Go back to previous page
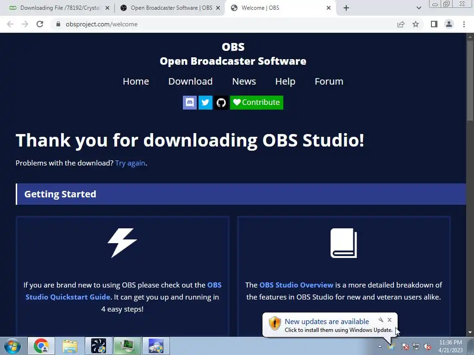This screenshot has width=474, height=355. (x=10, y=24)
